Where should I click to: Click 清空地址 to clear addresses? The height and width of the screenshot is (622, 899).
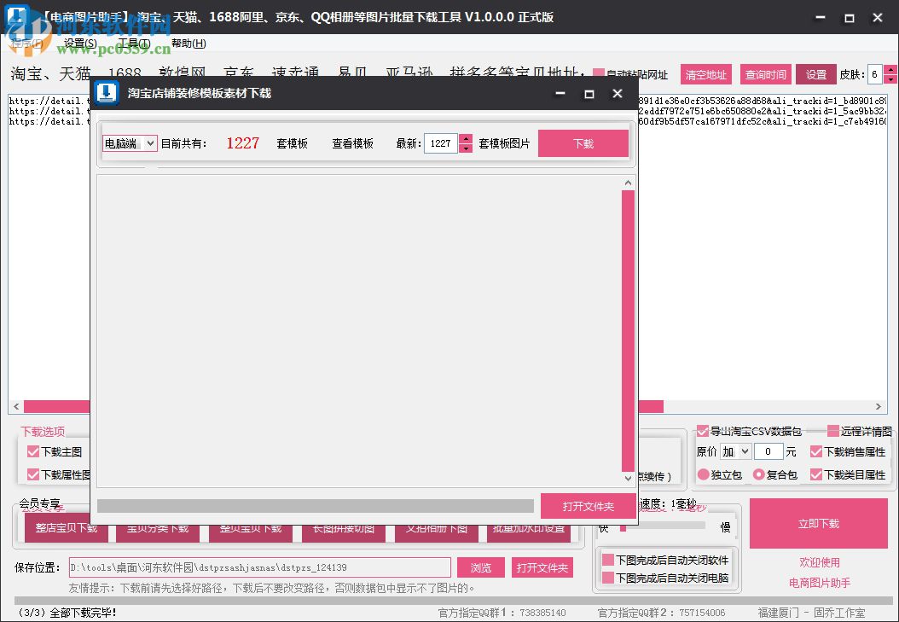705,74
